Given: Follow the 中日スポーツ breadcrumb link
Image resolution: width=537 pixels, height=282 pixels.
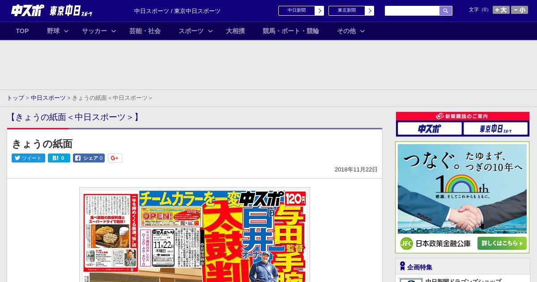Looking at the screenshot, I should point(48,98).
